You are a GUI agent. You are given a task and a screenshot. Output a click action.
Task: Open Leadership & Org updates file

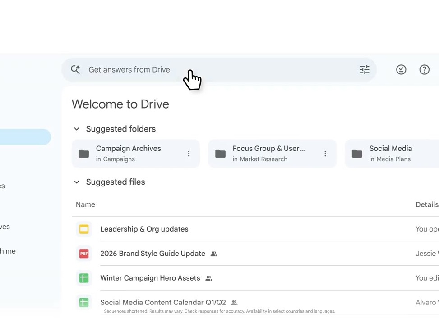click(x=144, y=229)
